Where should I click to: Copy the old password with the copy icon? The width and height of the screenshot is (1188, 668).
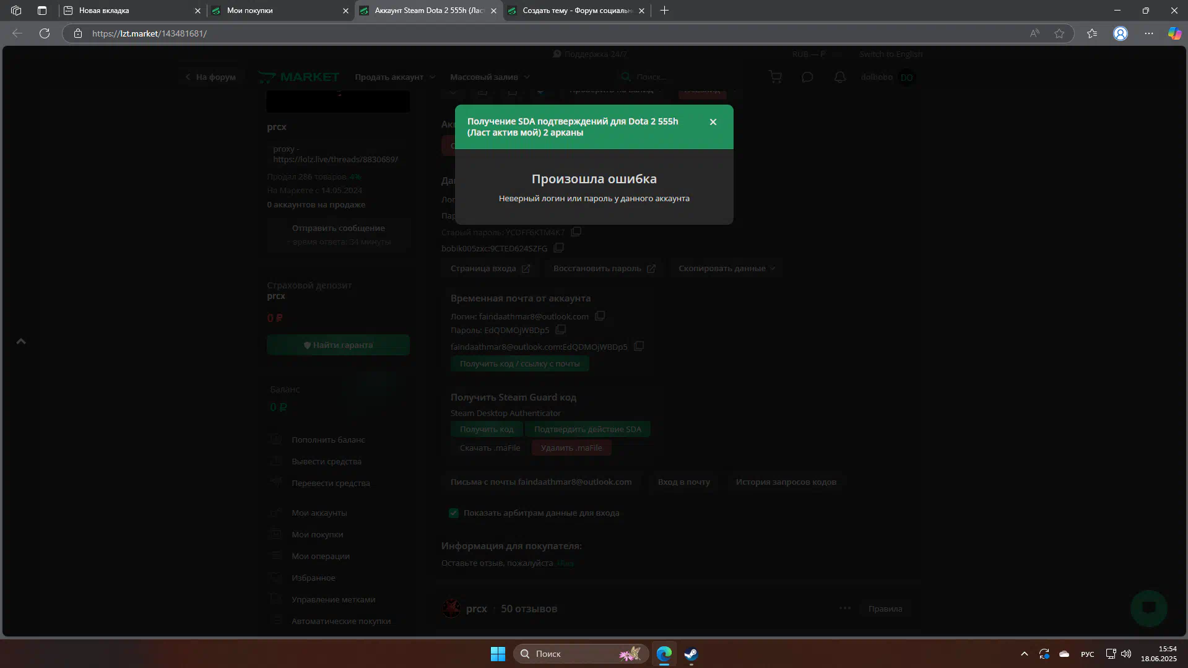576,232
